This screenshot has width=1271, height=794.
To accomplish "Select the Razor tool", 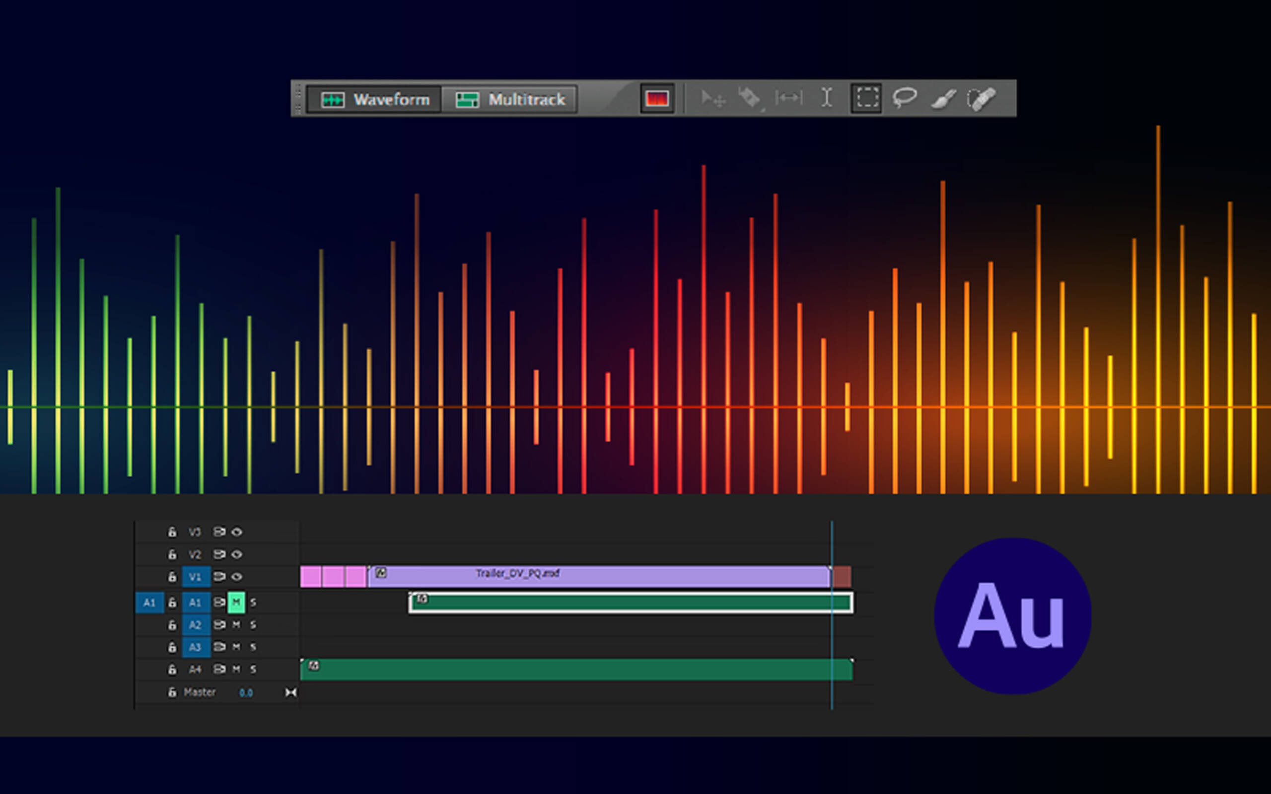I will pos(750,97).
